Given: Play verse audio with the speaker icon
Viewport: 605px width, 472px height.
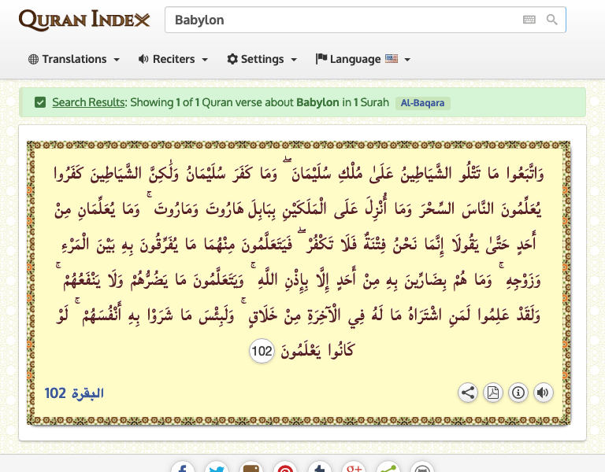Looking at the screenshot, I should (x=543, y=393).
